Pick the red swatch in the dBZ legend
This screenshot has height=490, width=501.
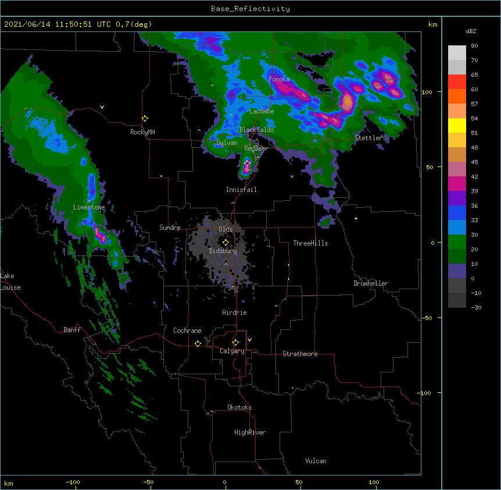click(457, 82)
